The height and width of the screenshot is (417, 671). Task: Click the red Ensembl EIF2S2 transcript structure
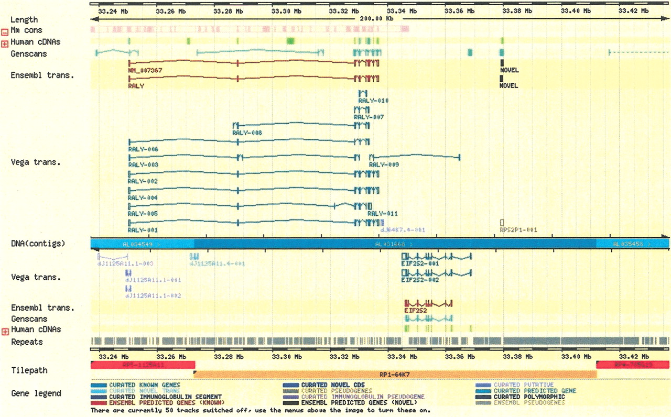coord(428,303)
